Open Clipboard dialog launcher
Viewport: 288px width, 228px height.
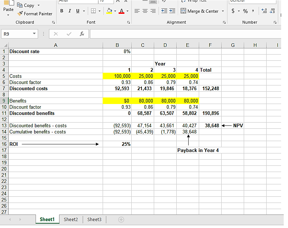[x=53, y=22]
